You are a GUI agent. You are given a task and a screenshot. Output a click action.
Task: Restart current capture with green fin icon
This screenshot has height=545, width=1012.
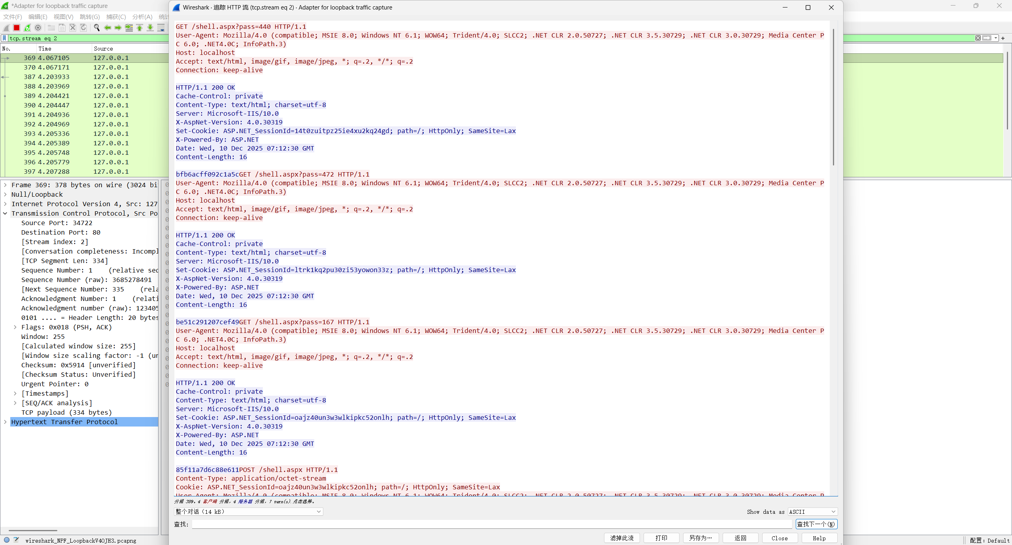click(x=27, y=28)
